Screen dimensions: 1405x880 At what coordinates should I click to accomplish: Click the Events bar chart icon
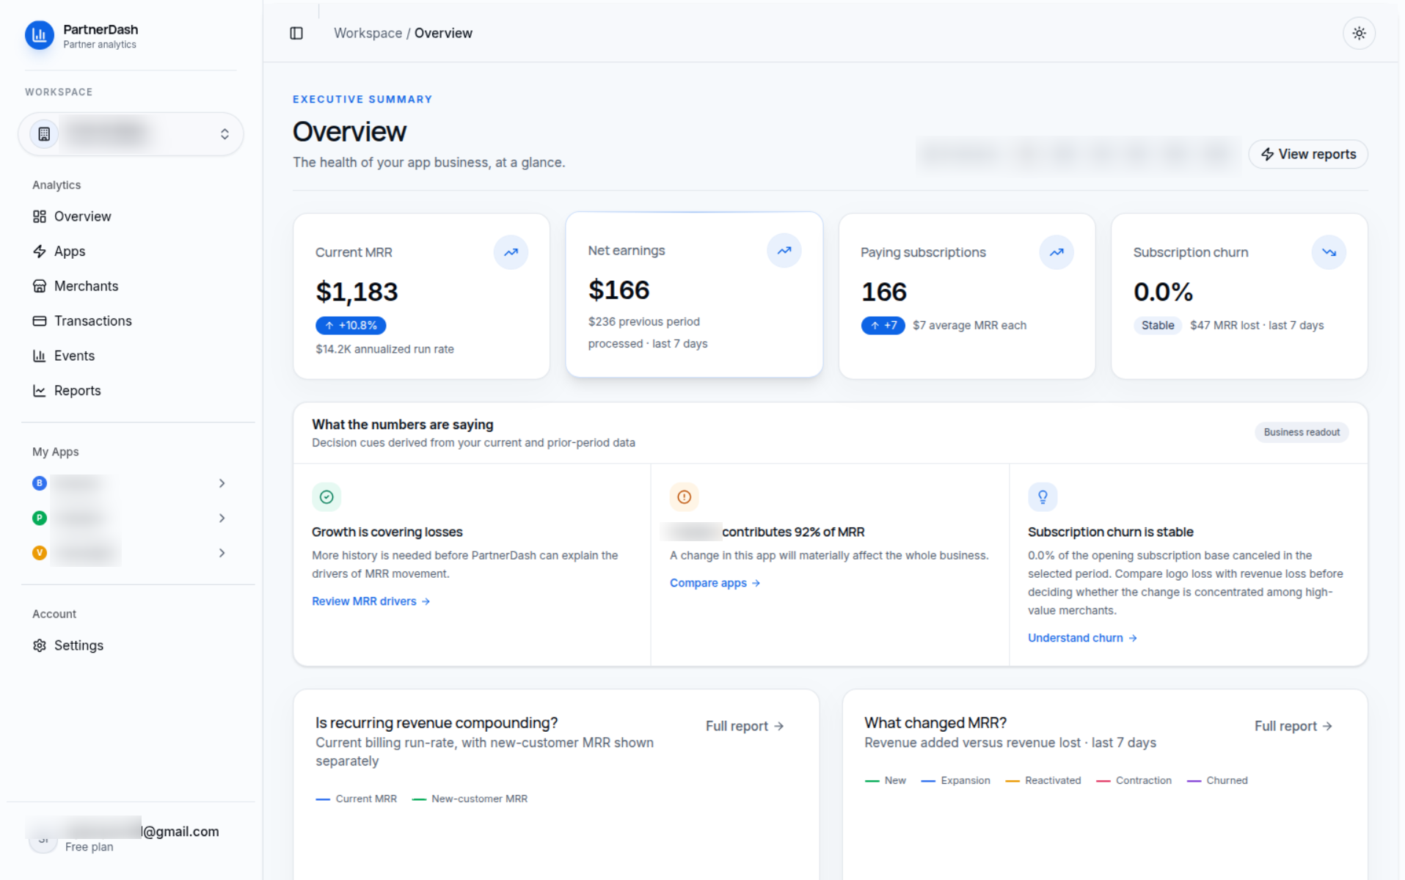[x=40, y=356]
